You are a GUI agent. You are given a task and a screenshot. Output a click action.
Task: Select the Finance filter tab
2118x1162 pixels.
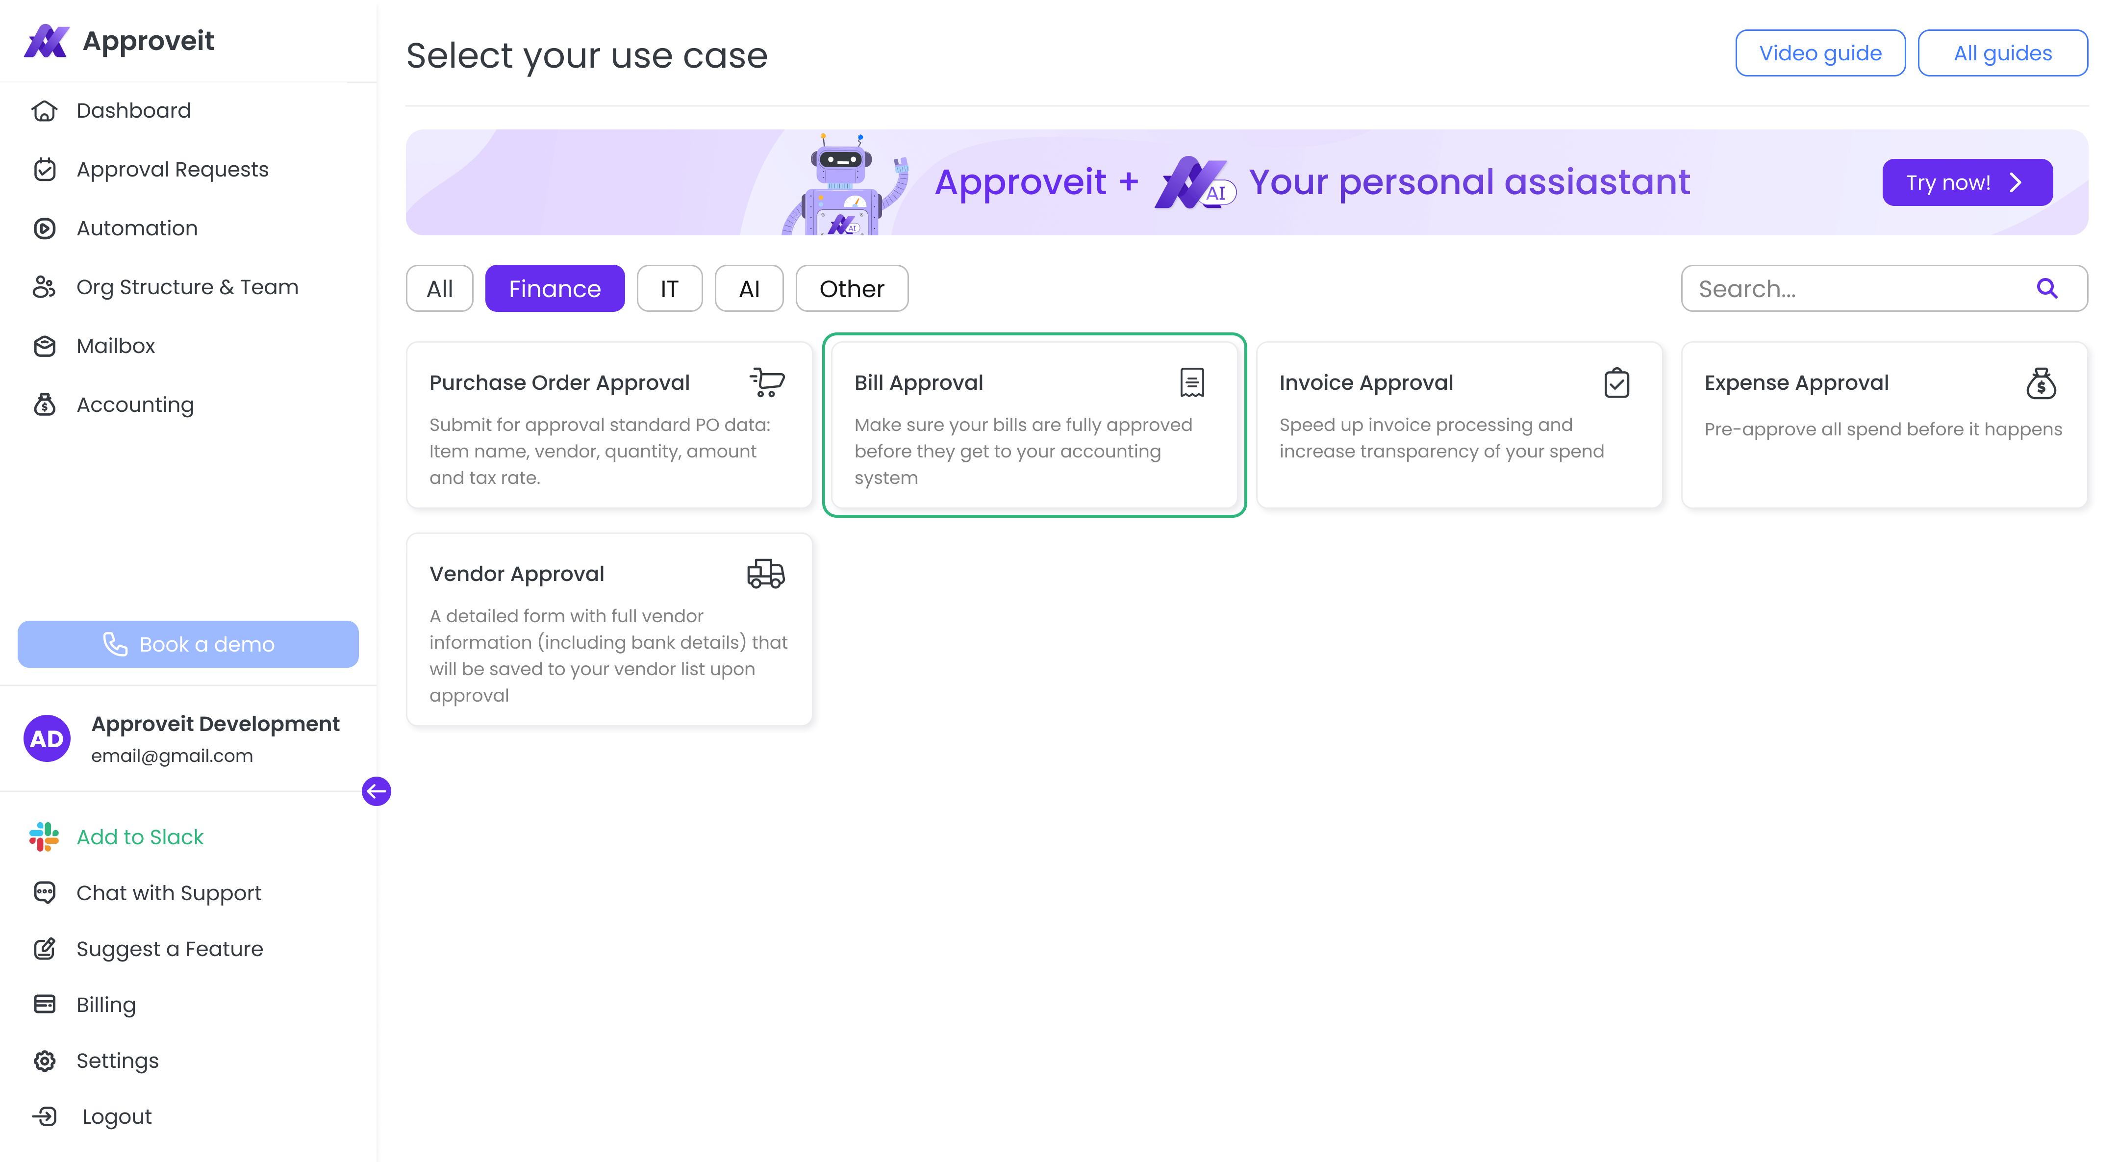(555, 288)
